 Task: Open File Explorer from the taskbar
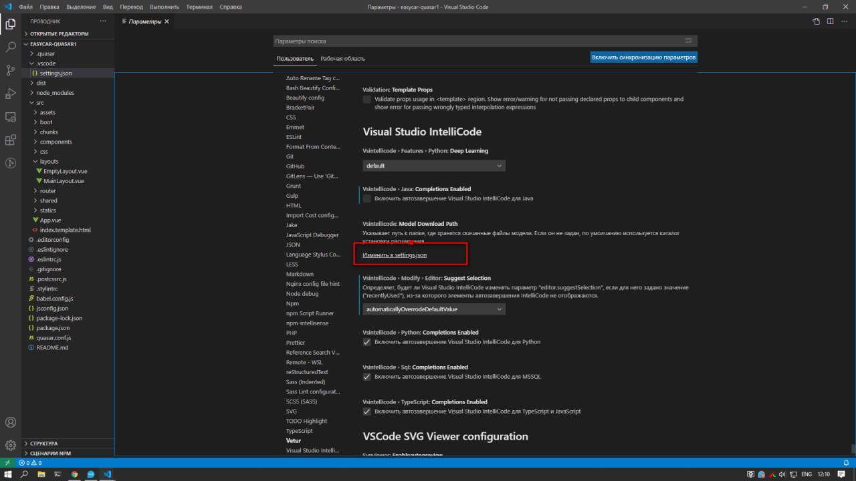(41, 474)
